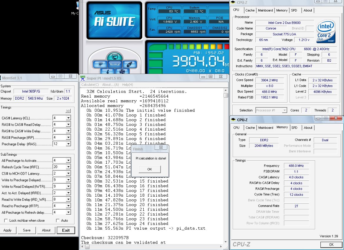Open the CAS# Latency (tCL) dropdown
Viewport: 344px width, 250px height.
68,118
